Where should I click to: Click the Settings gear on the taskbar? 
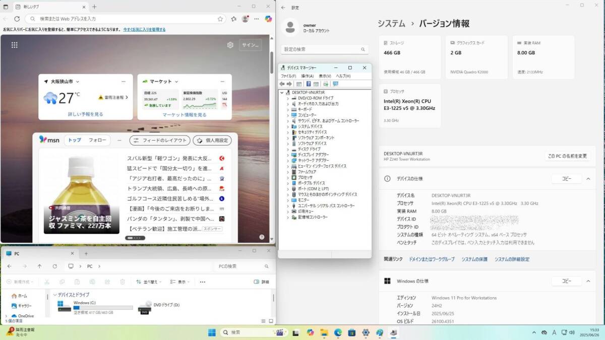(366, 332)
